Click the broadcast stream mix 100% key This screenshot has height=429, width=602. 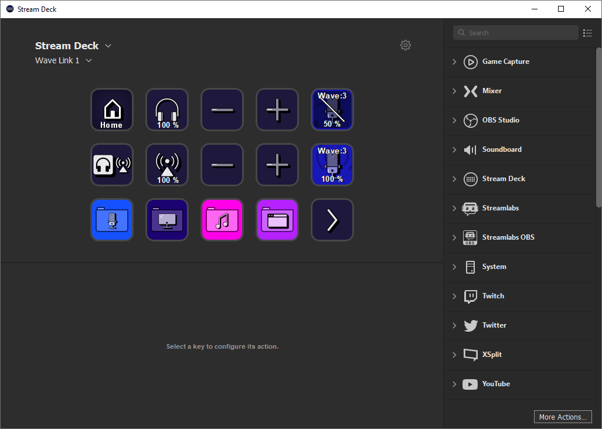pos(167,165)
